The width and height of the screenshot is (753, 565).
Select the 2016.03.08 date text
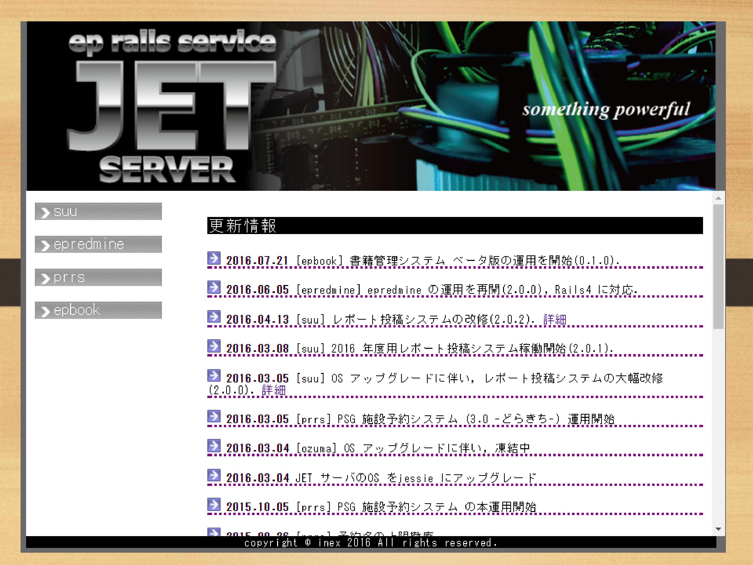click(x=257, y=349)
